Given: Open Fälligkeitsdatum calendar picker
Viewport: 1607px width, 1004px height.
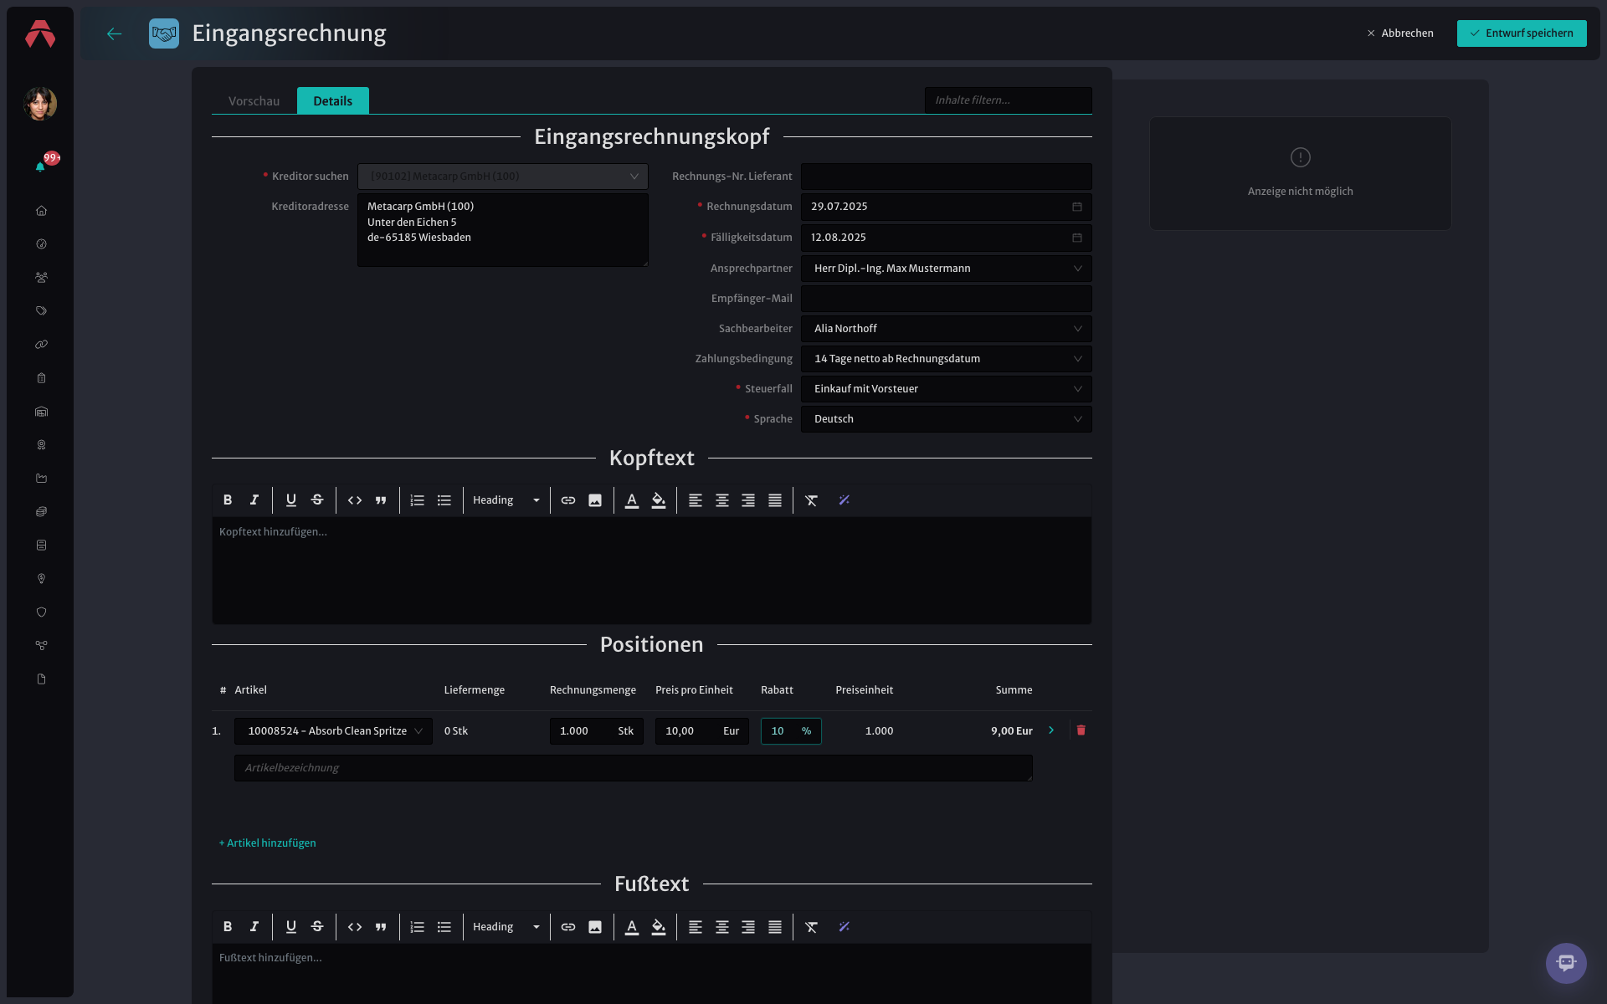Looking at the screenshot, I should [x=1077, y=238].
